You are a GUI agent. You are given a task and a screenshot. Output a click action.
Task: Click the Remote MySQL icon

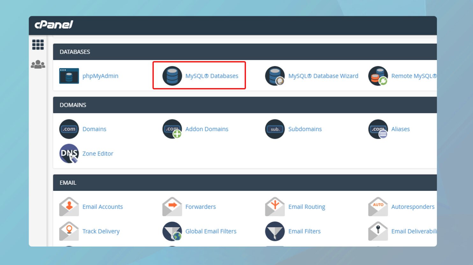click(x=378, y=75)
